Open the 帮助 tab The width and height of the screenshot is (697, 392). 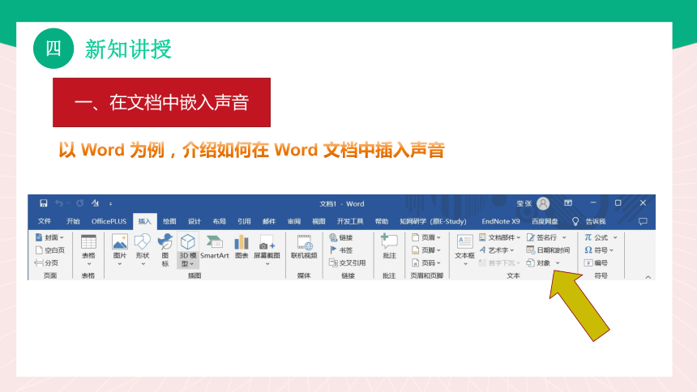coord(382,221)
